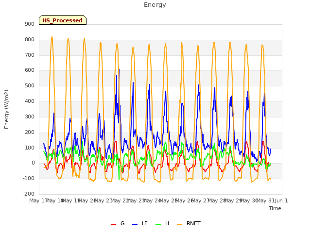Click the x-axis label Time

275,208
